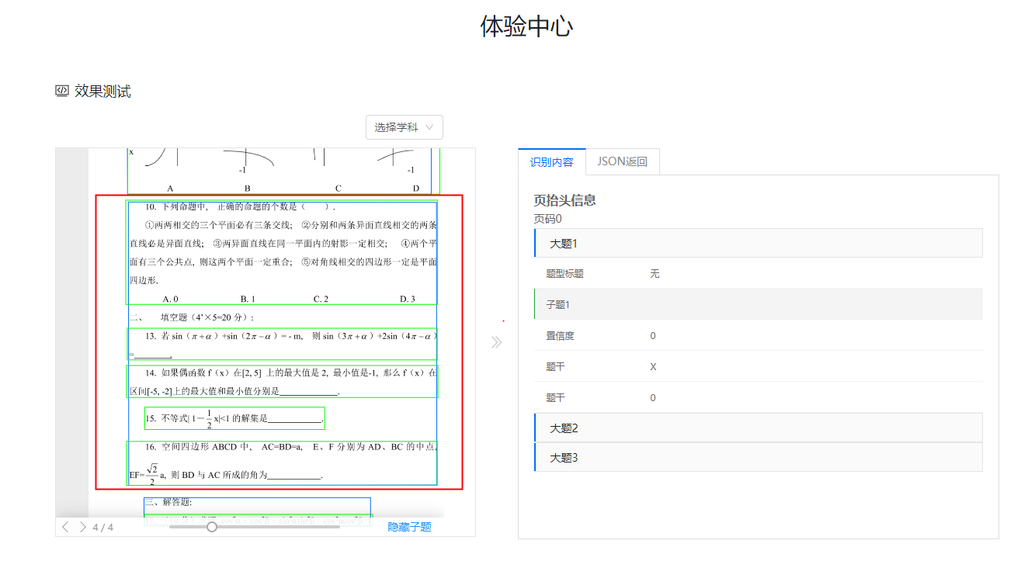
Task: Click the 无 value in 题型标题 row
Action: click(655, 273)
